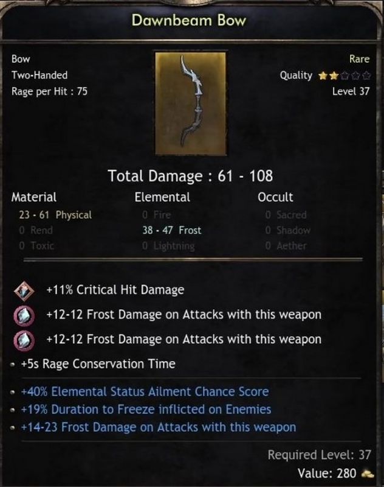The image size is (384, 487).
Task: Click the Material column header
Action: tap(34, 197)
